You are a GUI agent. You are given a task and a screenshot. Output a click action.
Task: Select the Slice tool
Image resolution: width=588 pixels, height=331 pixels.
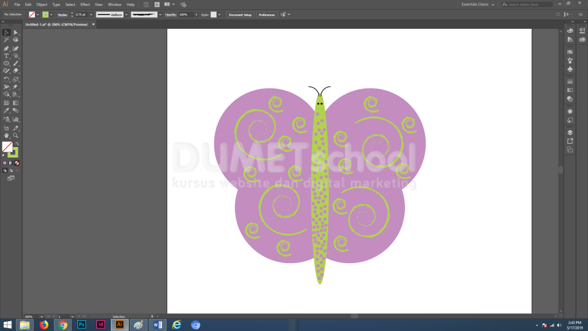(16, 128)
